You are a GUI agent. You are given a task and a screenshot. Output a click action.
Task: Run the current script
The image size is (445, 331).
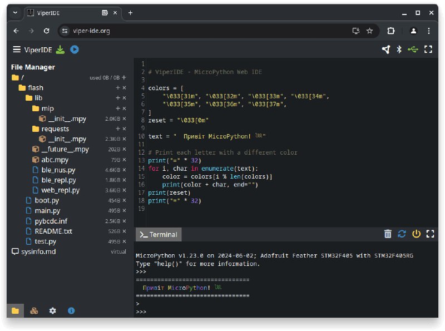(75, 50)
